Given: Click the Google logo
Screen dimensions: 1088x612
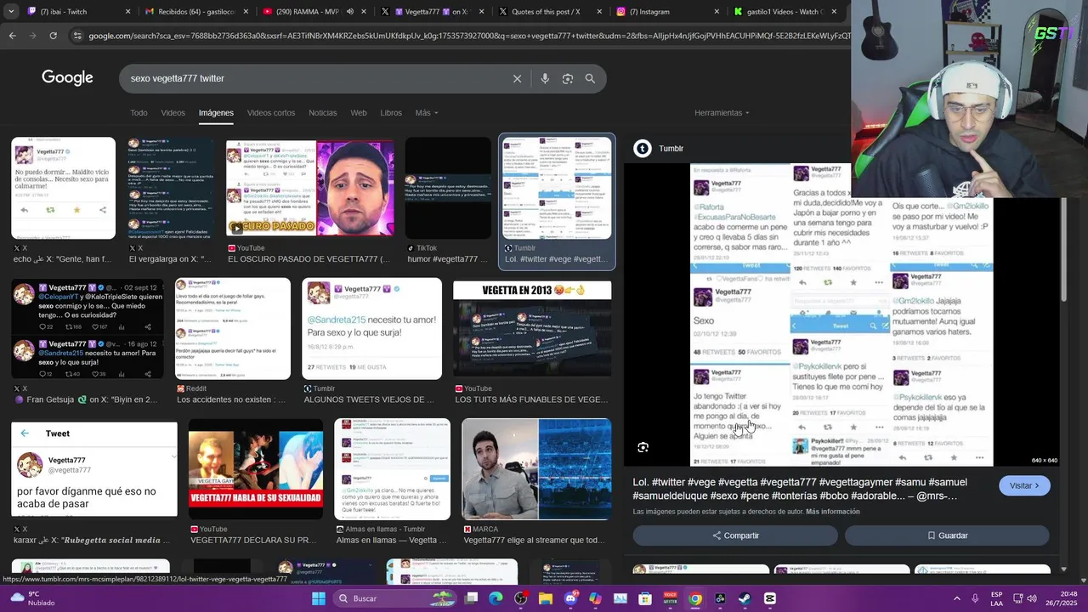Looking at the screenshot, I should (x=67, y=78).
